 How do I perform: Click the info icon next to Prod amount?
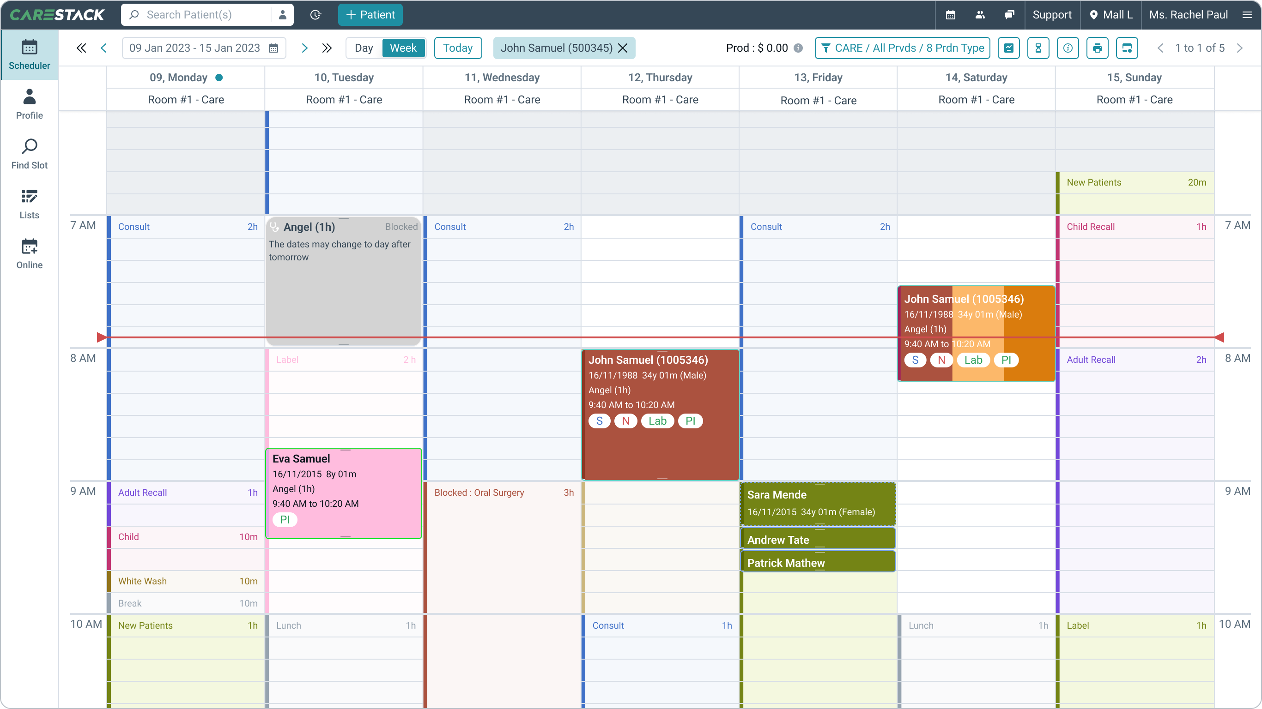(798, 48)
